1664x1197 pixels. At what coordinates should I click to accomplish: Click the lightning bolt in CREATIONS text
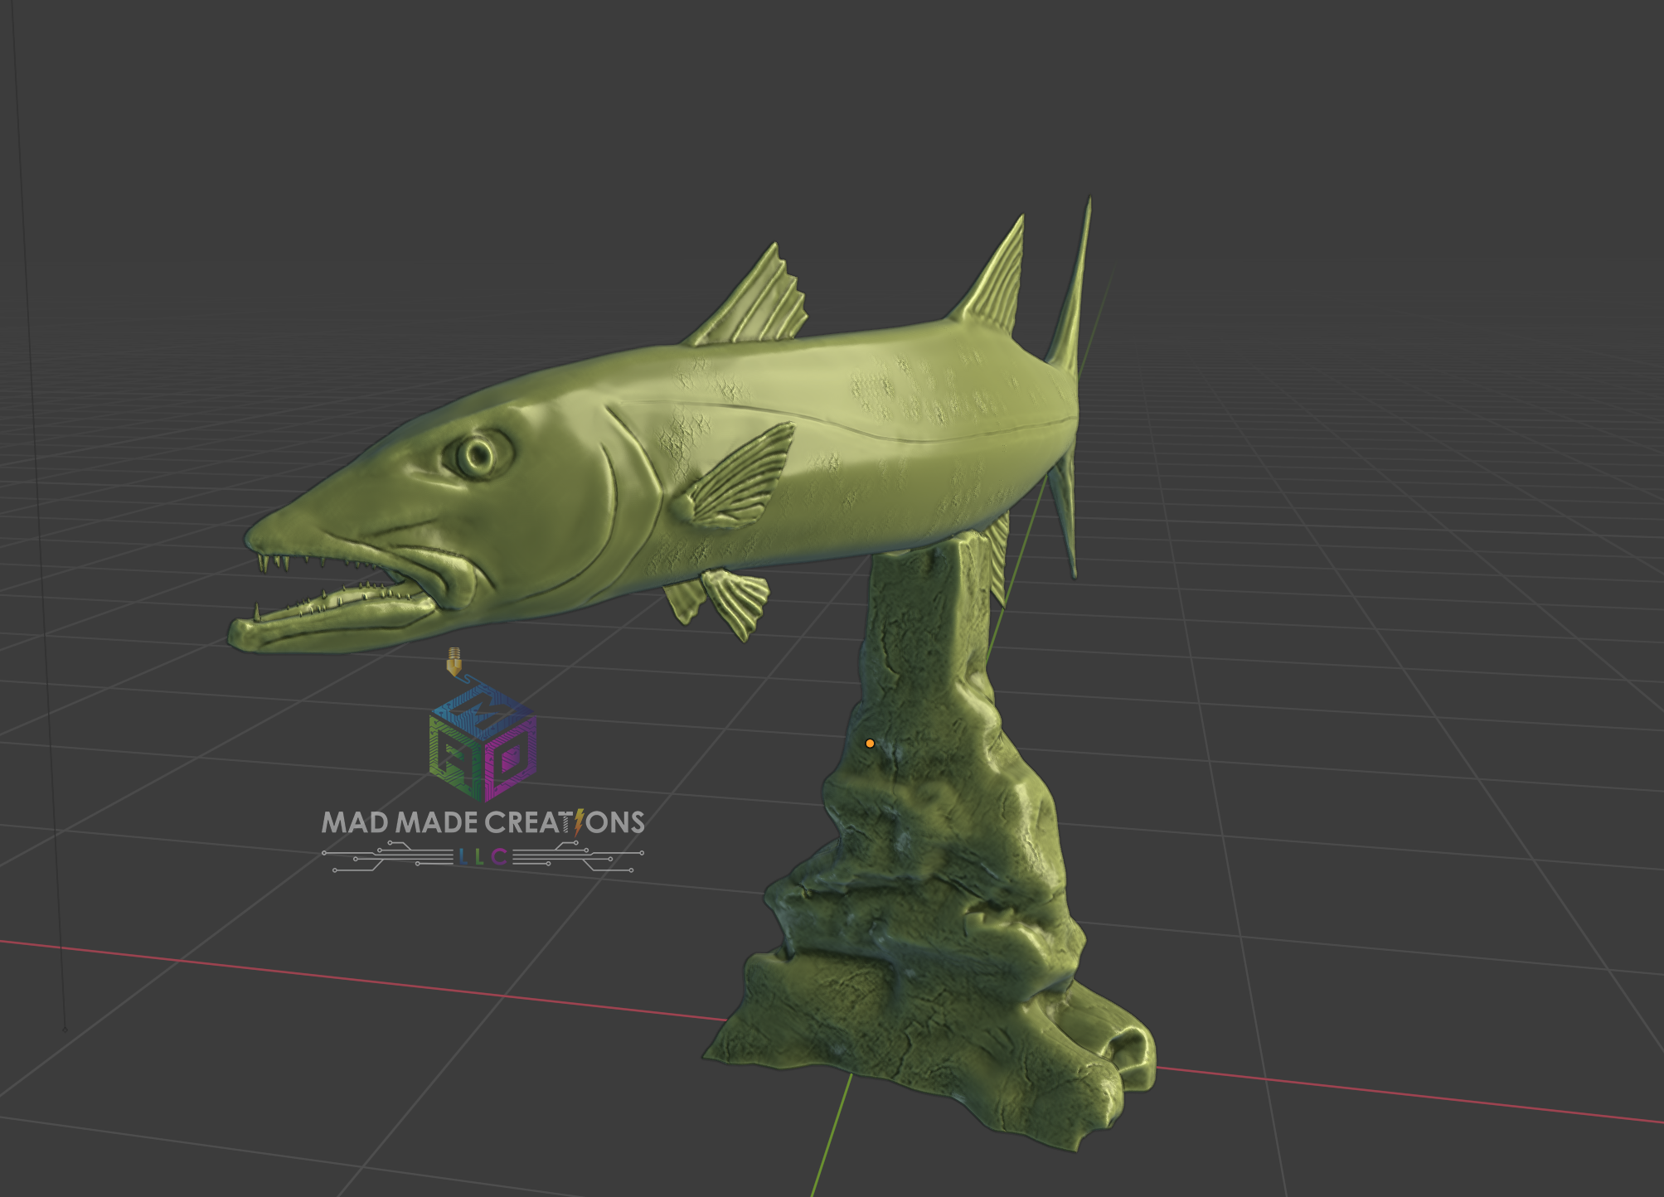(x=579, y=821)
